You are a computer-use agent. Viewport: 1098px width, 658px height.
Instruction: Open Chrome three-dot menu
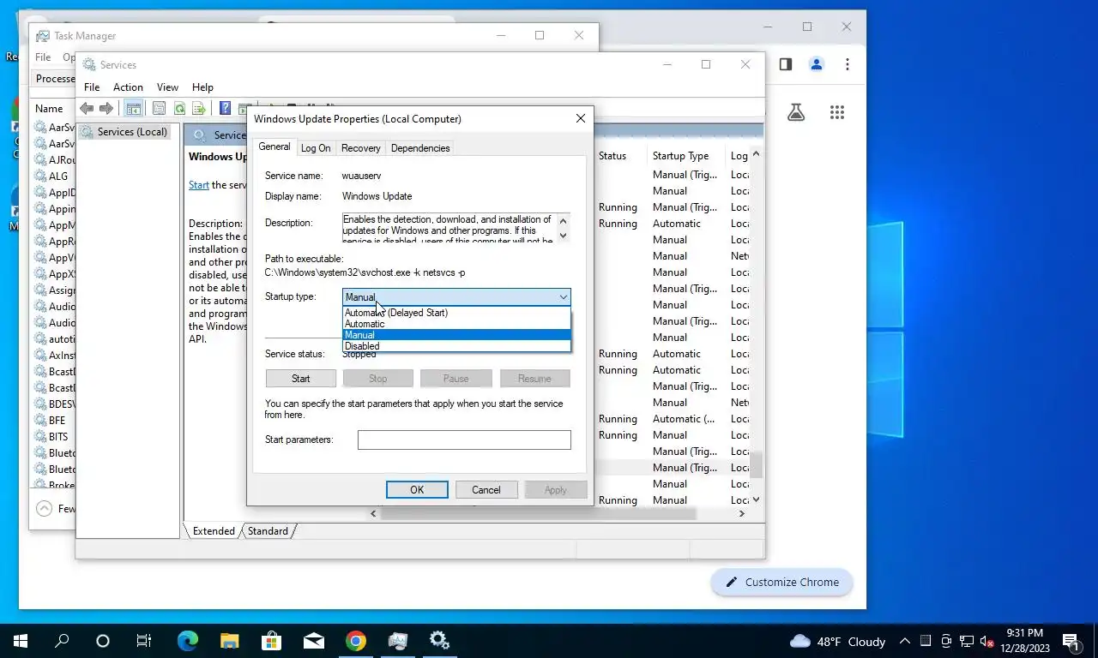coord(848,64)
